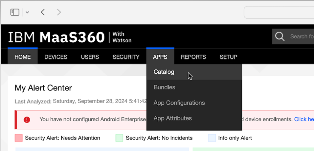Click the red alert exclamation icon
This screenshot has width=315, height=152.
[27, 120]
